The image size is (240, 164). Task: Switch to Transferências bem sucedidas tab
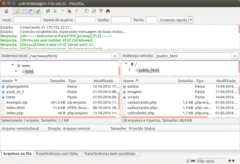tap(109, 154)
